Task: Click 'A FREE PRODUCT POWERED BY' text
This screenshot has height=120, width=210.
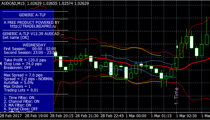Action: click(x=31, y=22)
